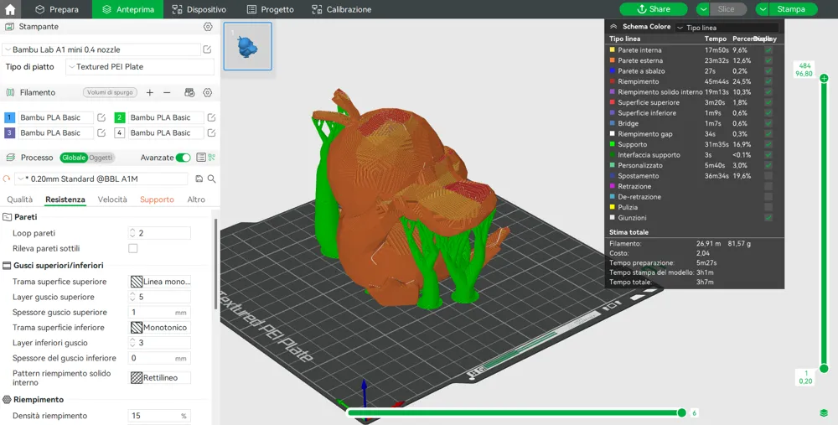Image resolution: width=838 pixels, height=425 pixels.
Task: Open the Supporto settings tab
Action: 158,200
